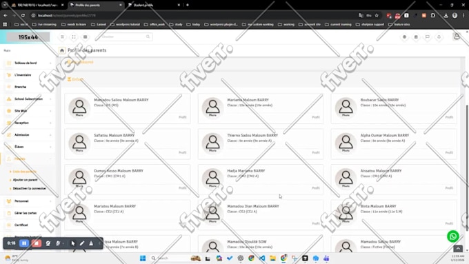Click the name Mamadou Djouldé SOW
The image size is (469, 264).
pyautogui.click(x=247, y=241)
